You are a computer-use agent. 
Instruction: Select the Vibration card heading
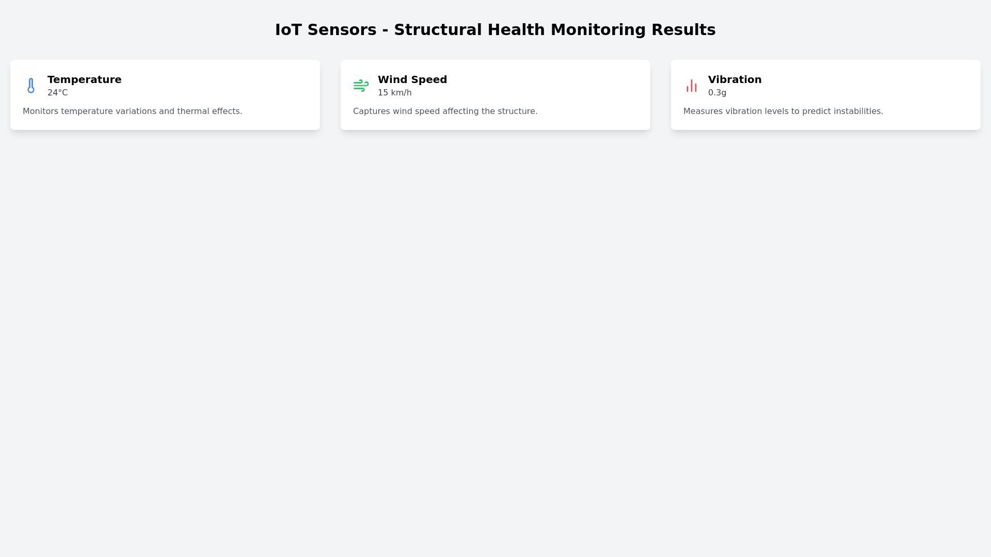coord(734,79)
